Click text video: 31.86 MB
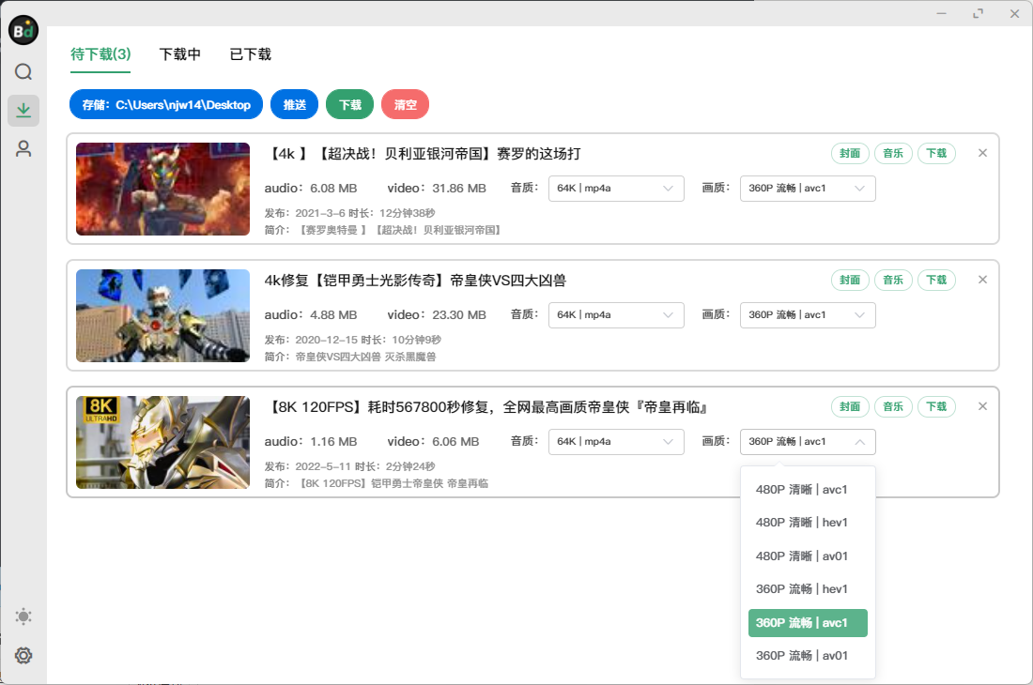This screenshot has width=1033, height=685. 437,189
